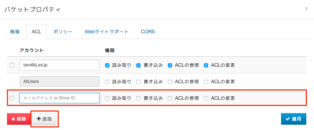Click the 追加 add button
This screenshot has height=130, width=314.
click(45, 119)
